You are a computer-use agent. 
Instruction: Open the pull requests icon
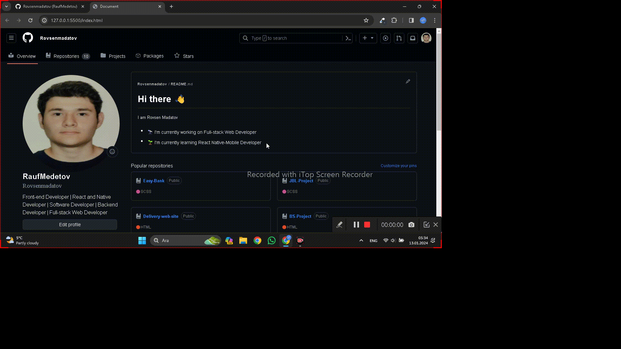pos(399,38)
